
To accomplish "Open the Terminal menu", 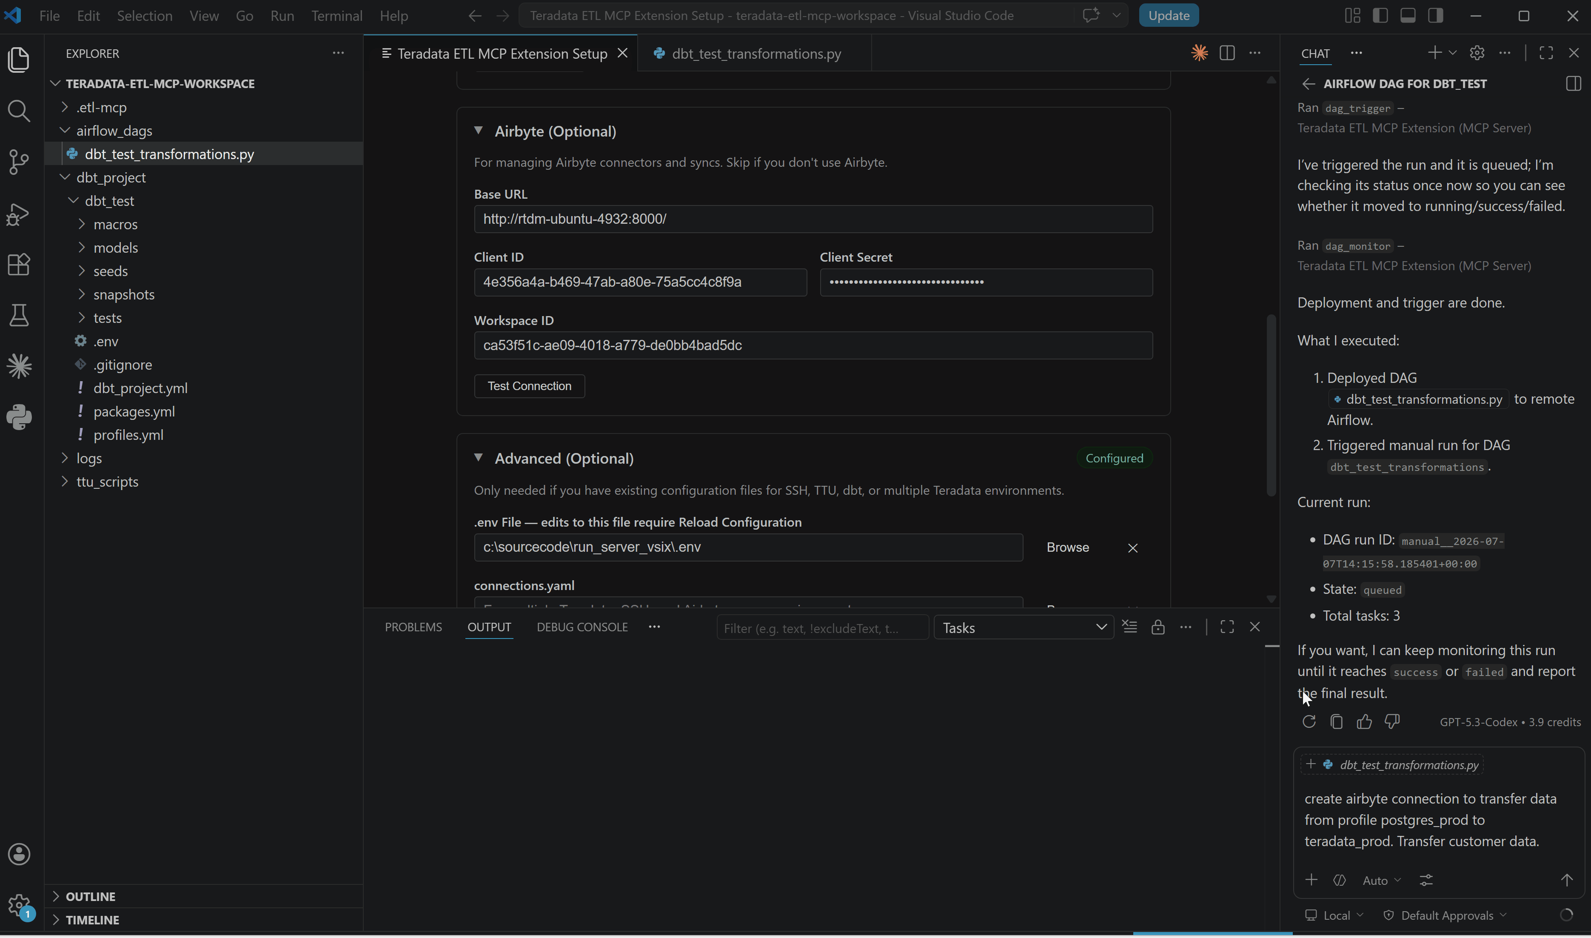I will tap(336, 16).
